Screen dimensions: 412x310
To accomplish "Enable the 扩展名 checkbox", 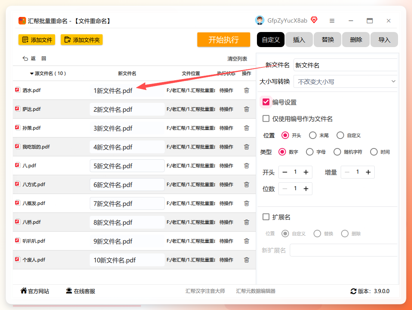I will [266, 217].
